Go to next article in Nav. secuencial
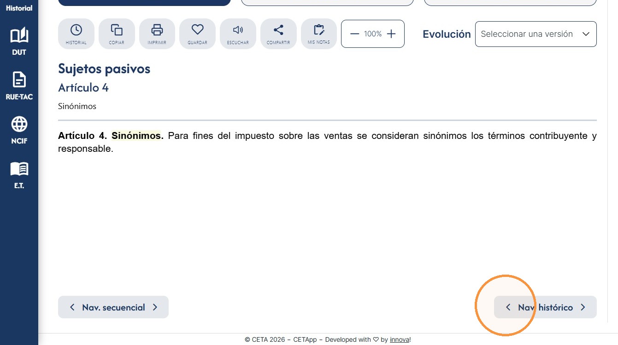Screen dimensions: 618x345 [x=155, y=307]
